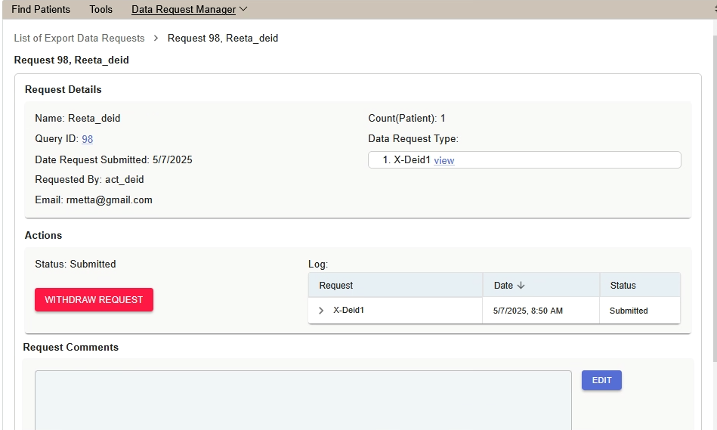Click the Data Request Manager menu label
The image size is (717, 430).
click(x=183, y=10)
